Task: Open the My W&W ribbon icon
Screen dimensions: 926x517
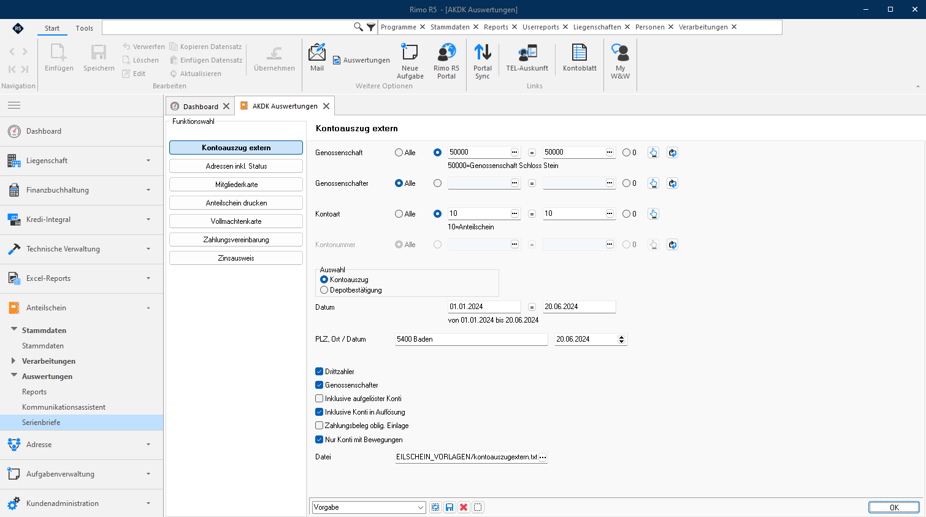Action: pos(620,61)
